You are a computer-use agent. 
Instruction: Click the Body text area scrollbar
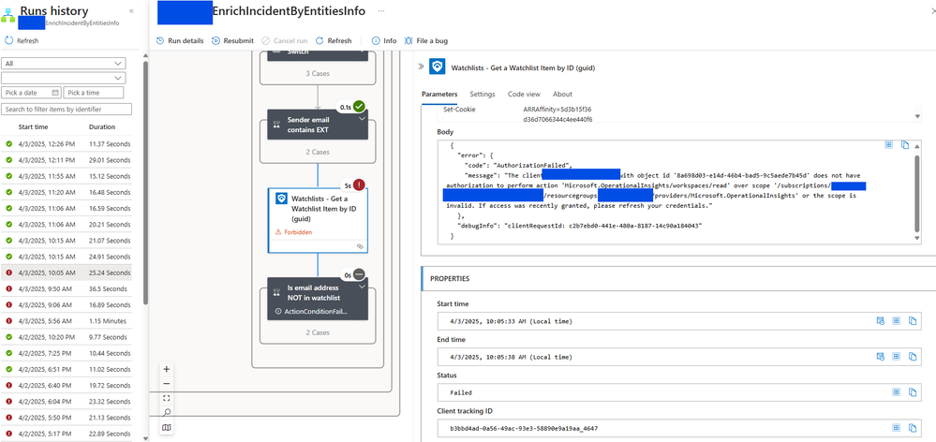tap(917, 193)
